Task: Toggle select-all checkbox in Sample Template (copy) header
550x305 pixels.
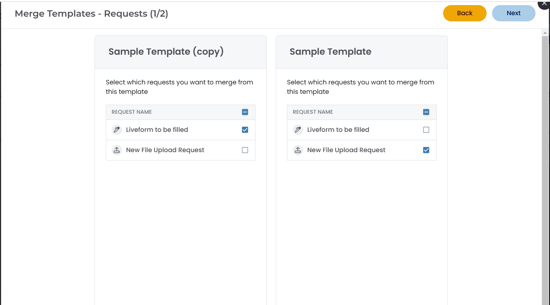Action: click(x=245, y=112)
